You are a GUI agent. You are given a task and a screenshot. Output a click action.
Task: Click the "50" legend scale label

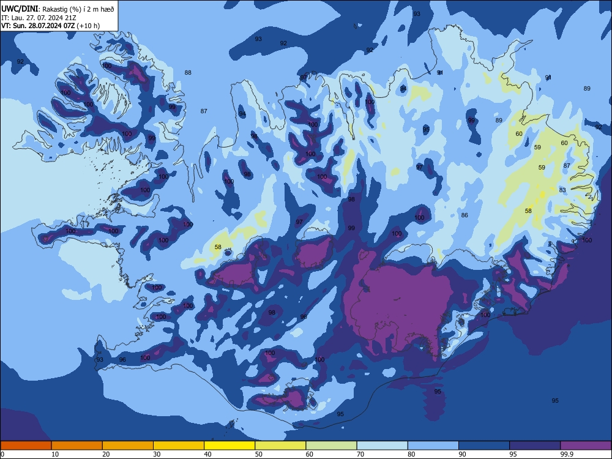coord(258,454)
